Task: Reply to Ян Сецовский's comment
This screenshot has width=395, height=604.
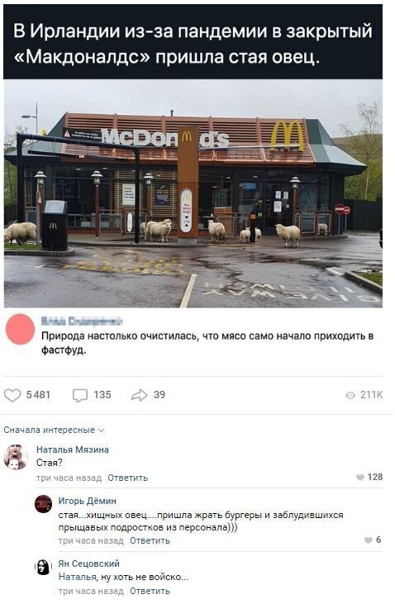Action: point(150,592)
